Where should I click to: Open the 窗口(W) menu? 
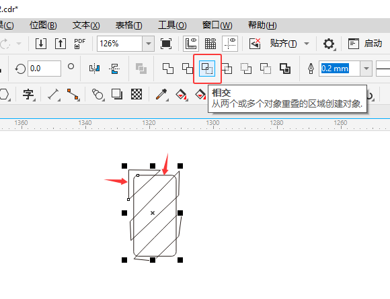[217, 25]
